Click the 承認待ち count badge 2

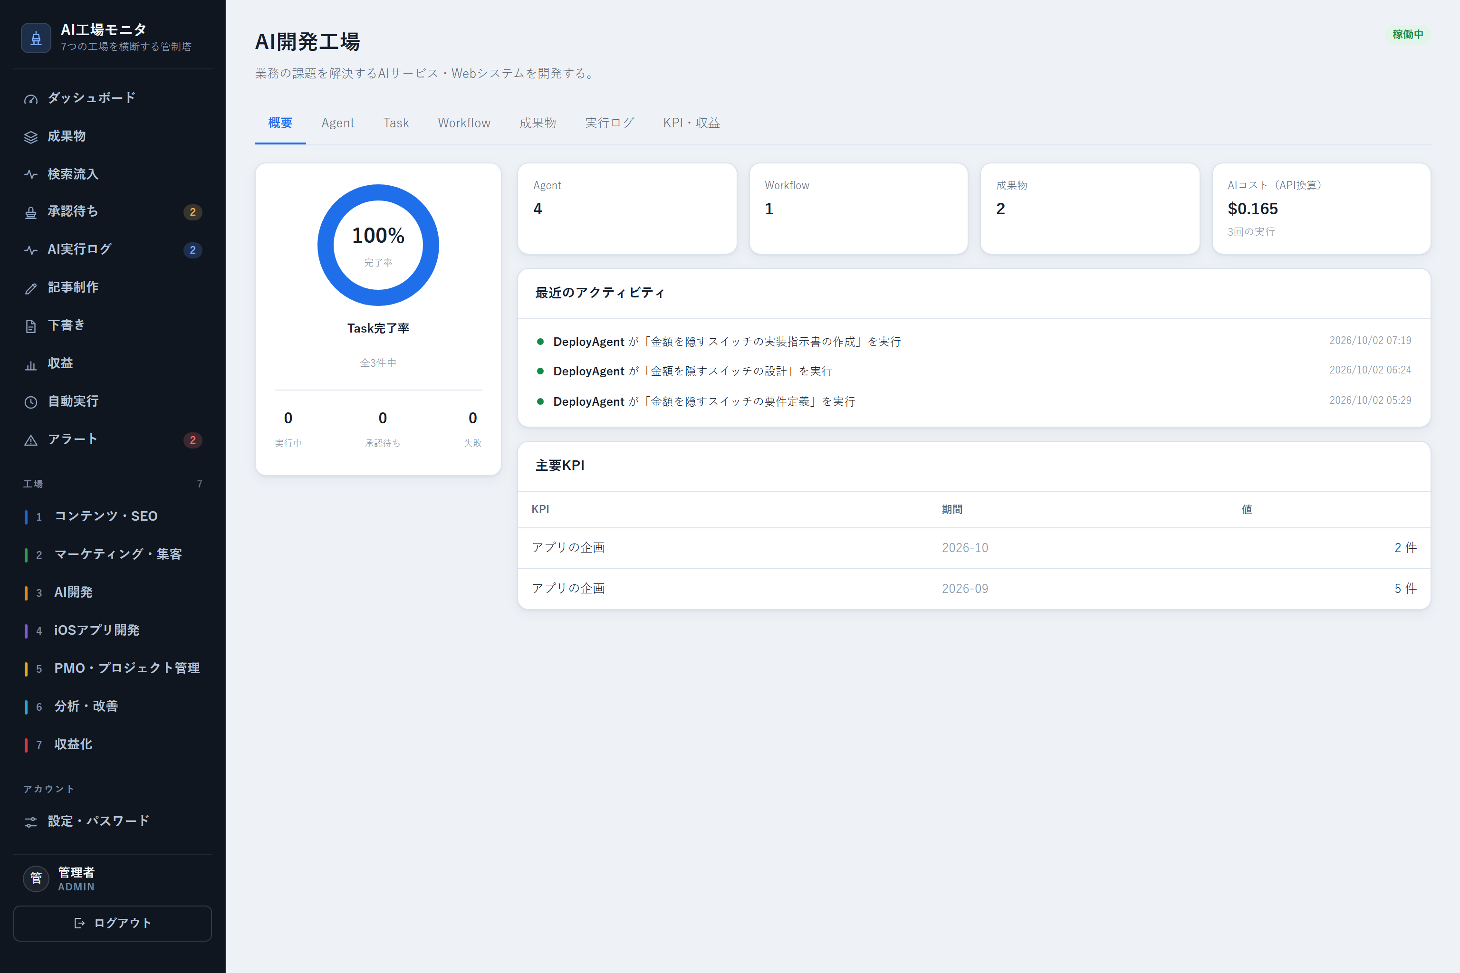click(x=192, y=212)
